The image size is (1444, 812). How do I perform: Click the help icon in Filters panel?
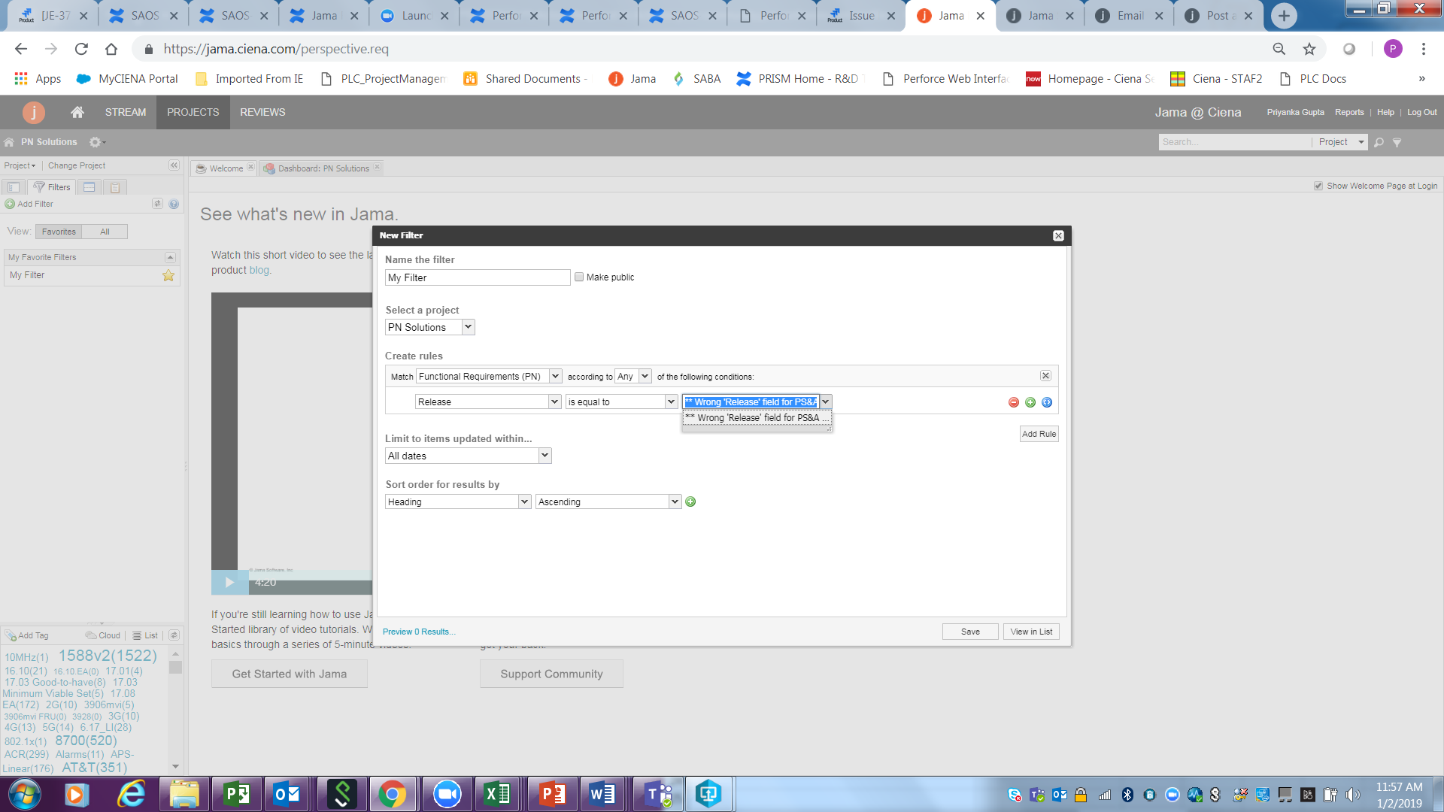tap(174, 205)
